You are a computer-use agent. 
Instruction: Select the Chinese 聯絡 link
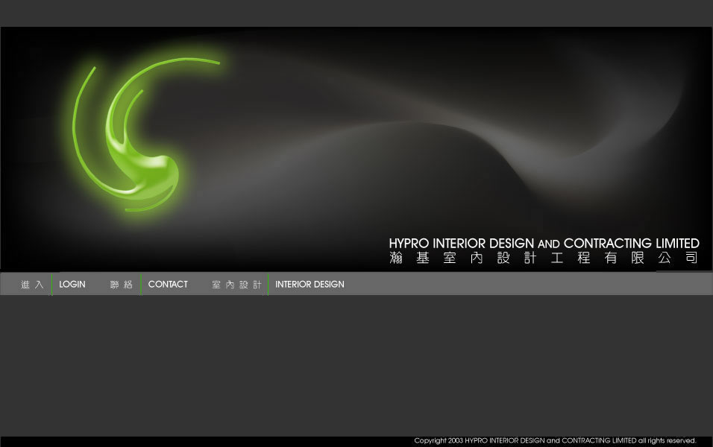pos(121,285)
